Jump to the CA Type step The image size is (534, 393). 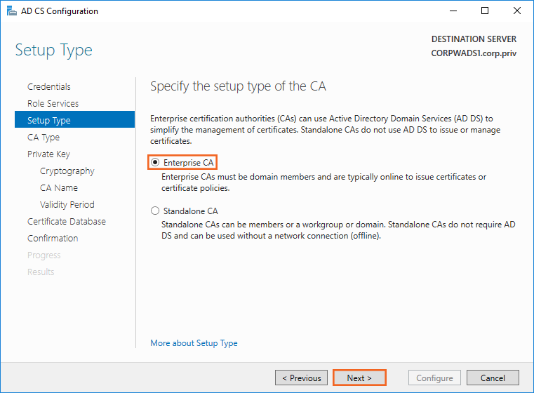pos(44,138)
